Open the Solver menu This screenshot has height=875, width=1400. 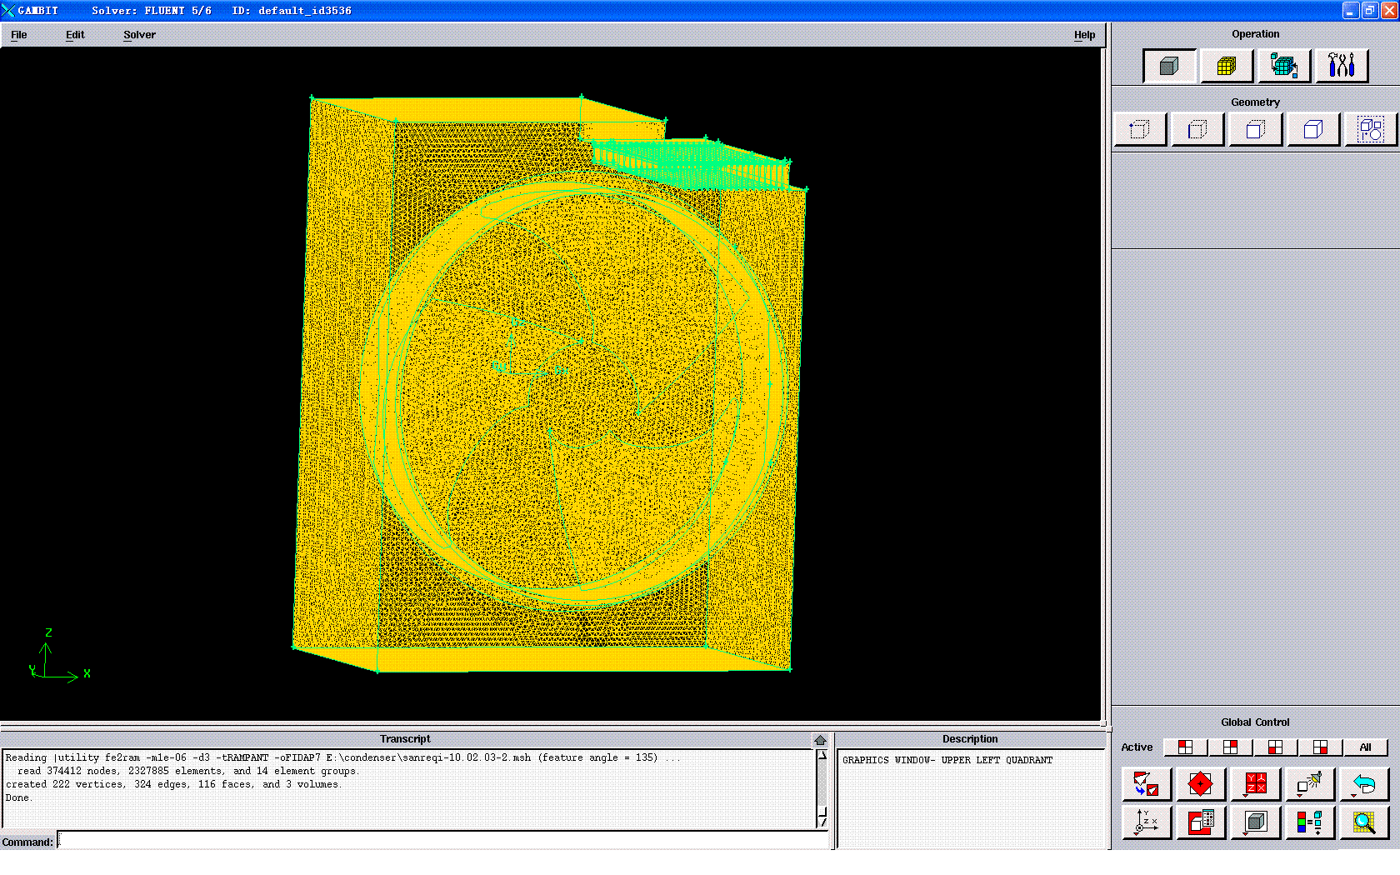tap(139, 35)
